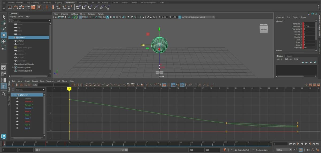Click the current frame field near playback controls
Image resolution: width=321 pixels, height=153 pixels.
click(x=280, y=144)
